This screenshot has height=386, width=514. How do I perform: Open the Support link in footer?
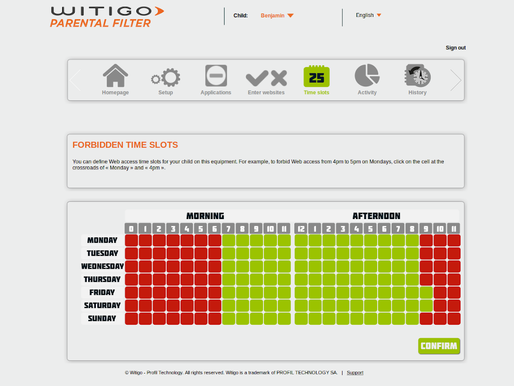(x=355, y=372)
